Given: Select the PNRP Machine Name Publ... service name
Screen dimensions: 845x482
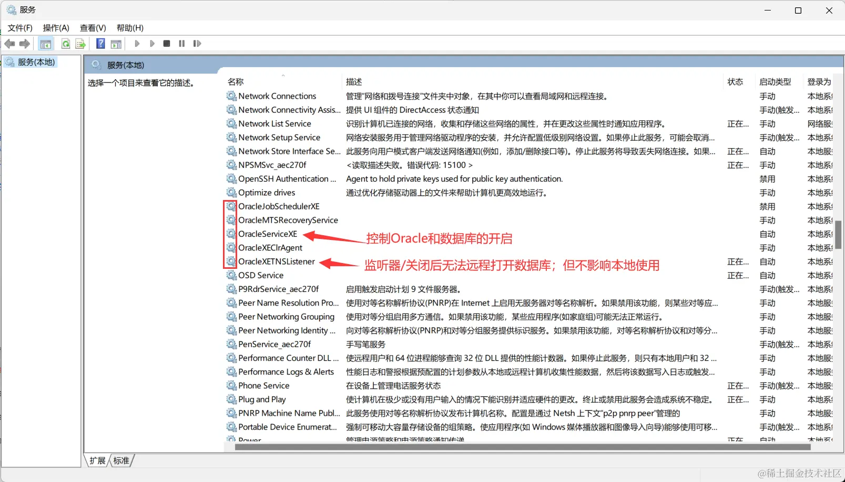Looking at the screenshot, I should point(289,413).
